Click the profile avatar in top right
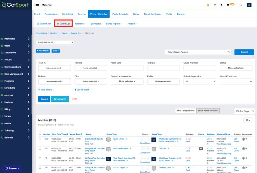Viewport: 257px width, 173px height. pyautogui.click(x=249, y=5)
